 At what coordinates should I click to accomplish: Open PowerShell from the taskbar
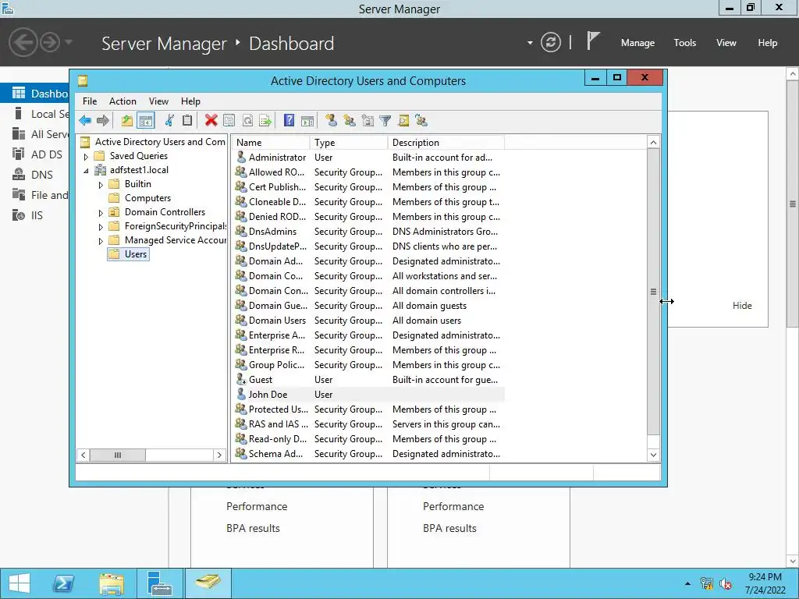tap(64, 583)
